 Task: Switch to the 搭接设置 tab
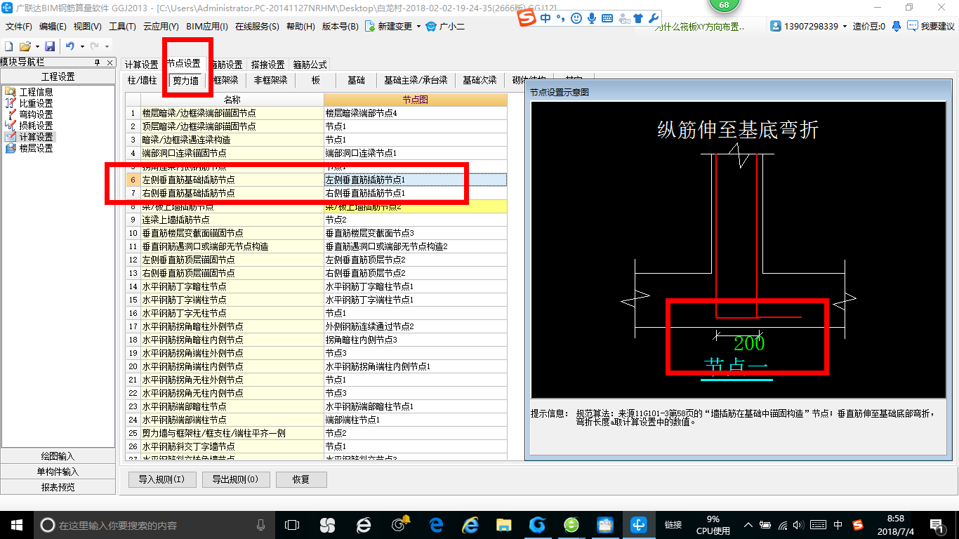[x=267, y=65]
